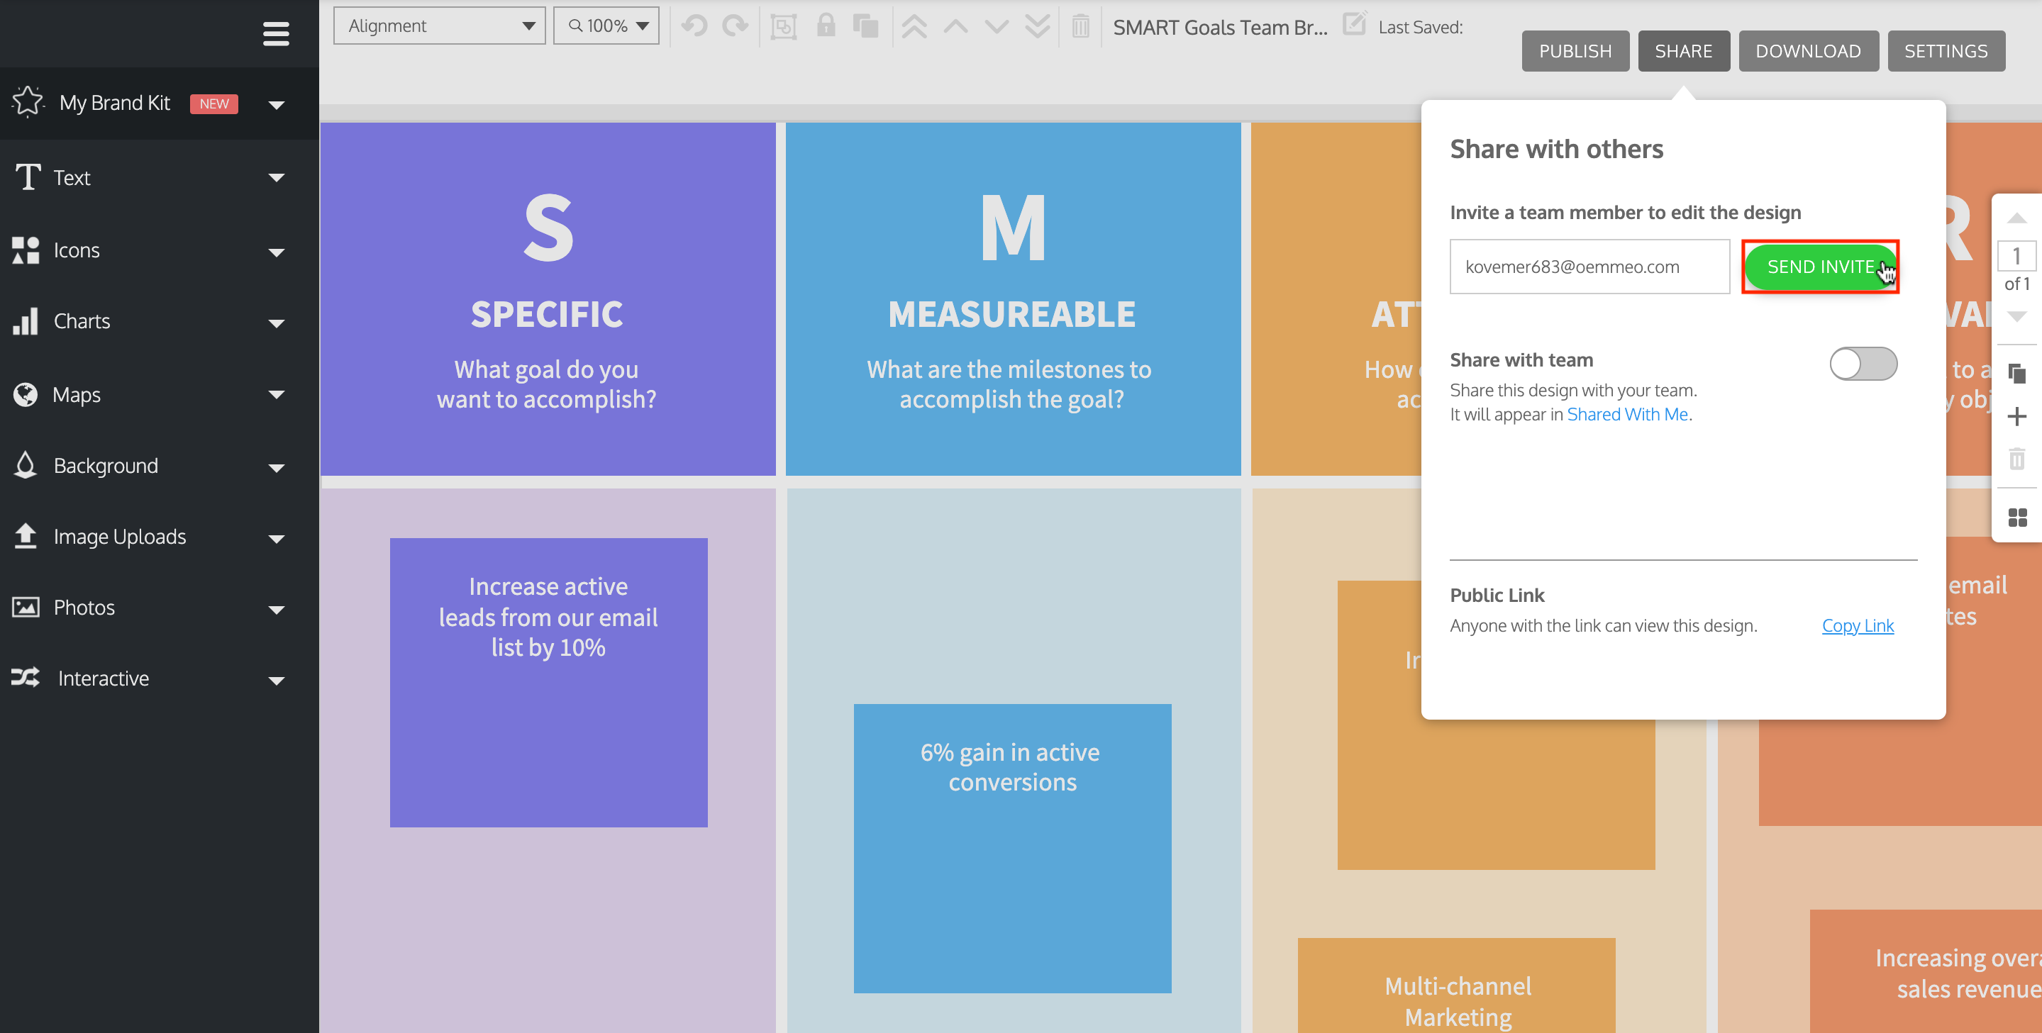Image resolution: width=2042 pixels, height=1033 pixels.
Task: Select 'Increase active leads' text box
Action: click(x=548, y=682)
